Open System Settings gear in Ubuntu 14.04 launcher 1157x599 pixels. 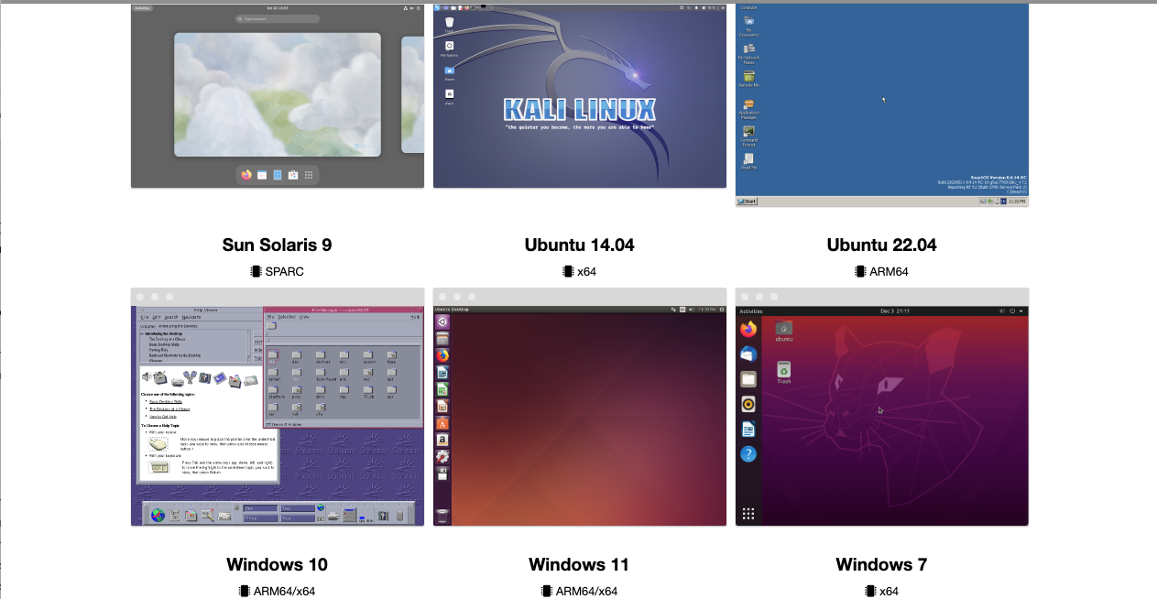point(442,456)
